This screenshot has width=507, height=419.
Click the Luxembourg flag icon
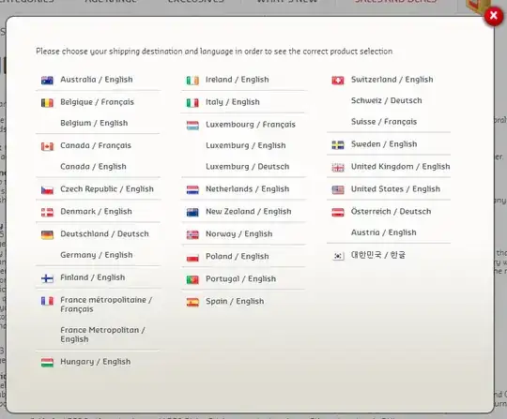192,126
